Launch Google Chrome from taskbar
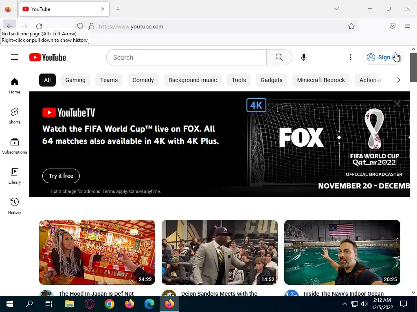417x312 pixels. [109, 304]
